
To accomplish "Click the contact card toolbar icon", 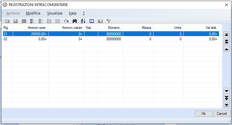I will (100, 21).
